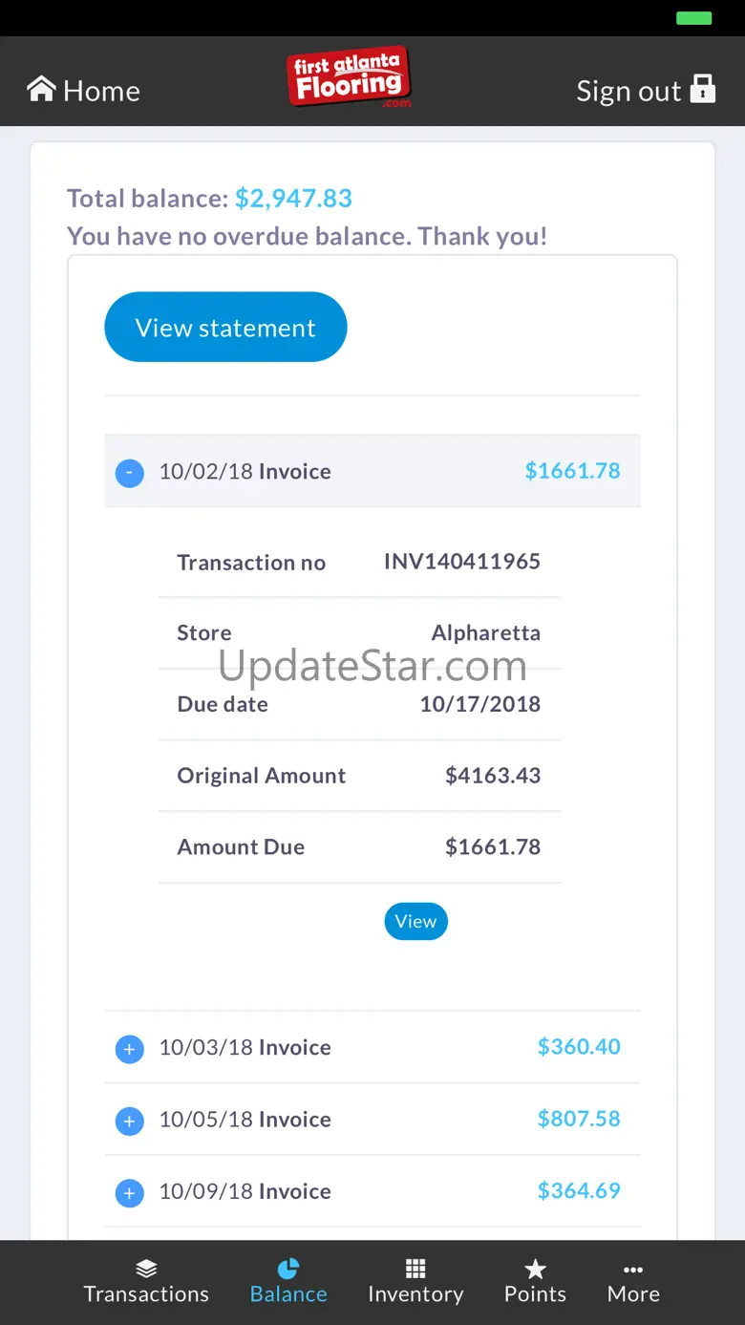Image resolution: width=745 pixels, height=1325 pixels.
Task: Expand the 10/09/18 invoice row
Action: [x=130, y=1192]
